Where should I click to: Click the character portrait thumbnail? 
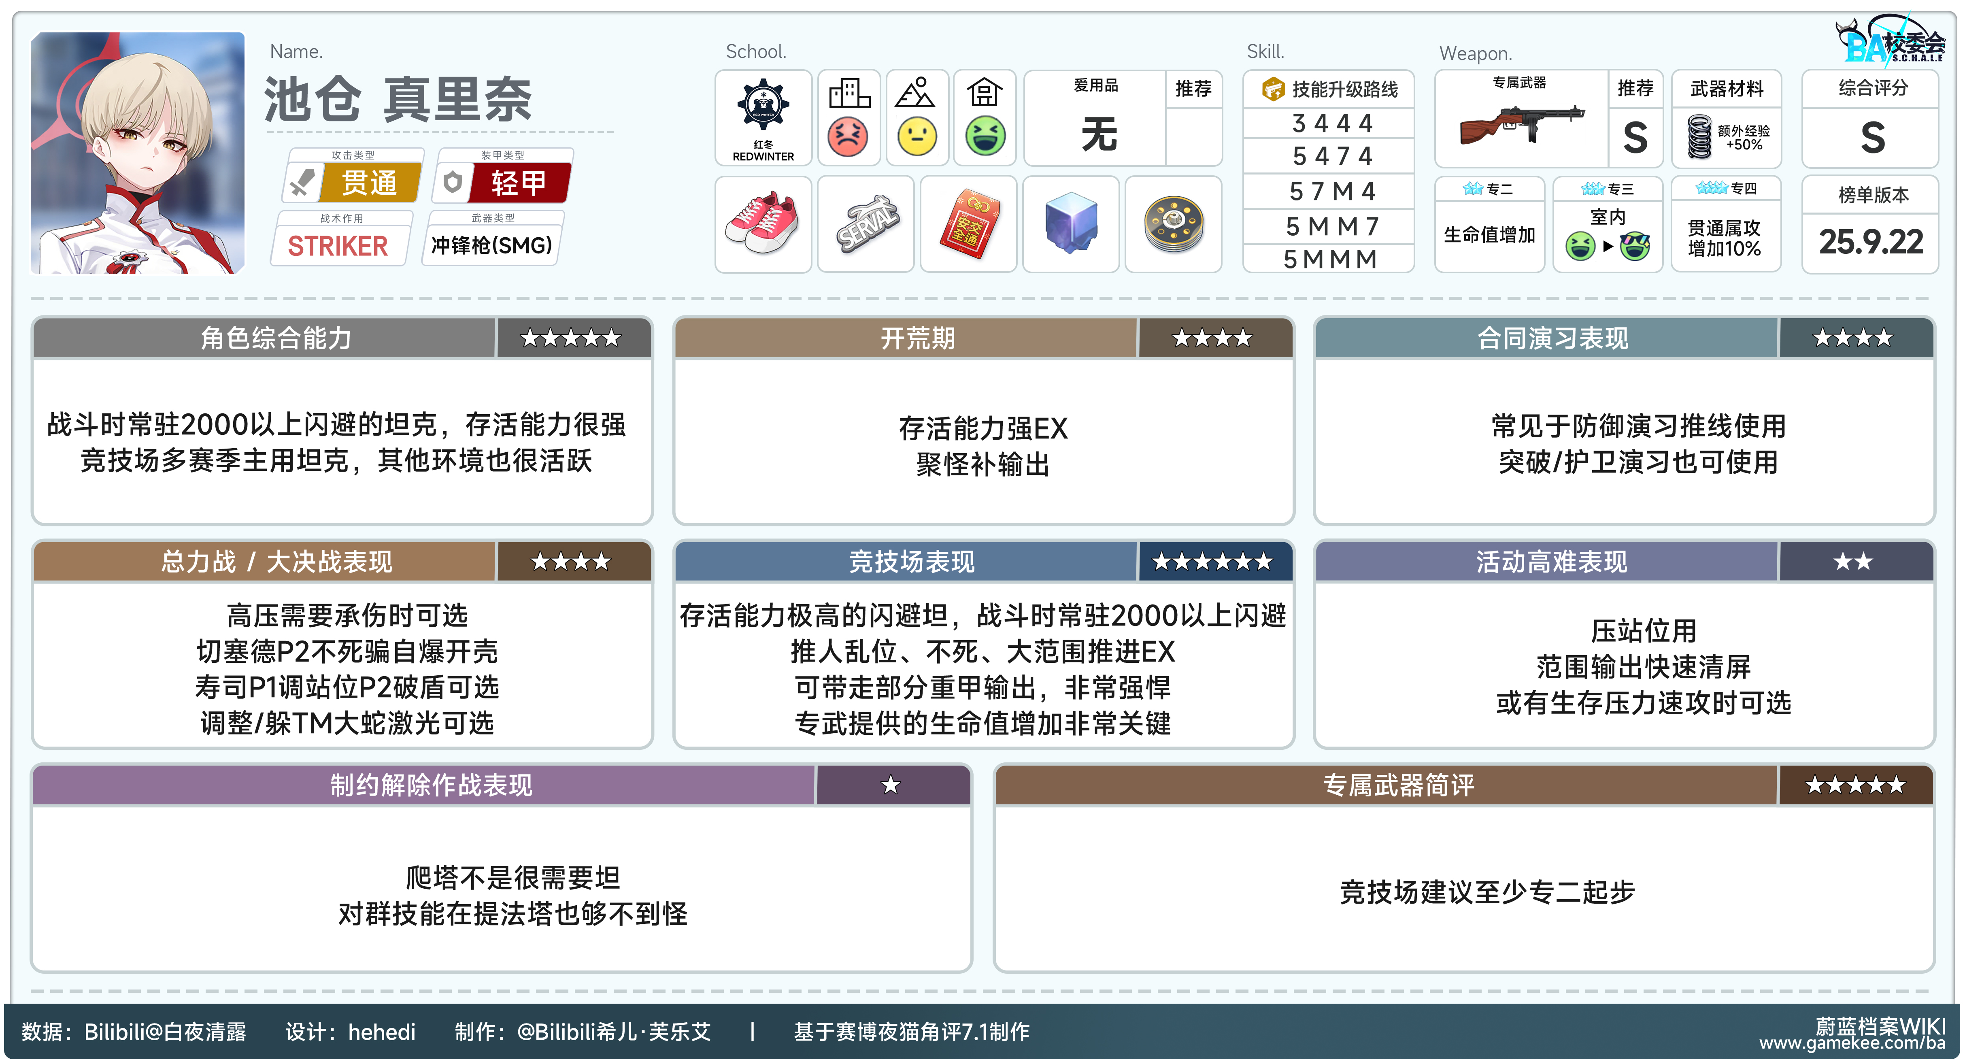138,153
